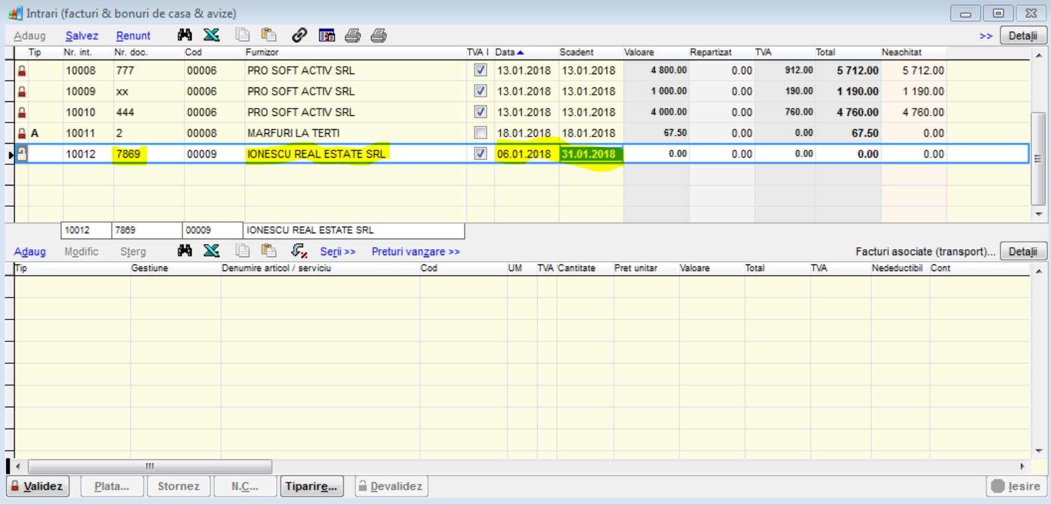Expand the Serii >> options
Viewport: 1051px width, 505px height.
(x=338, y=251)
